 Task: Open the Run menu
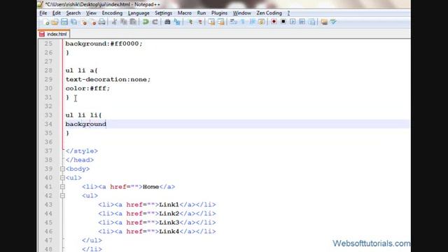(x=202, y=13)
